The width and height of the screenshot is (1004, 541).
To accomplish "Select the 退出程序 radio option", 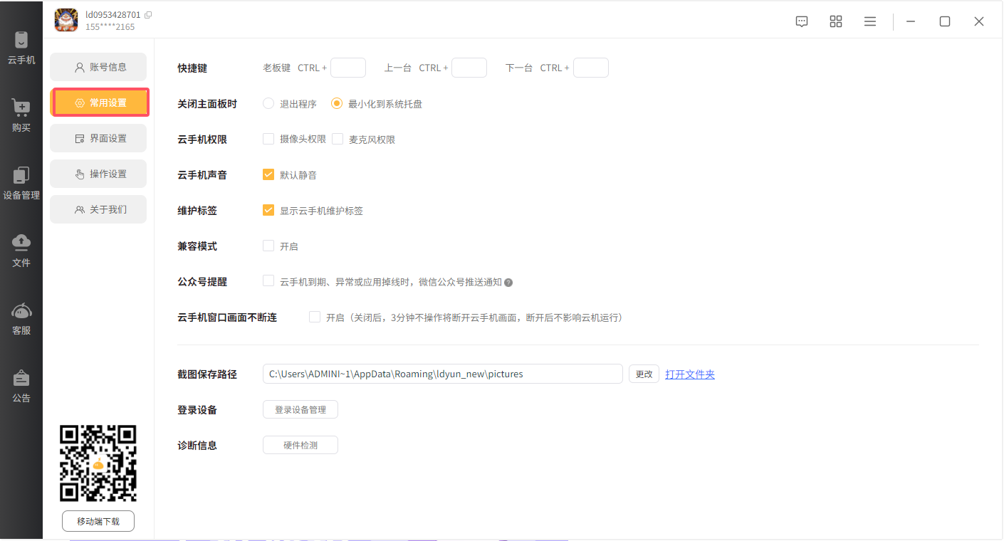I will (268, 104).
